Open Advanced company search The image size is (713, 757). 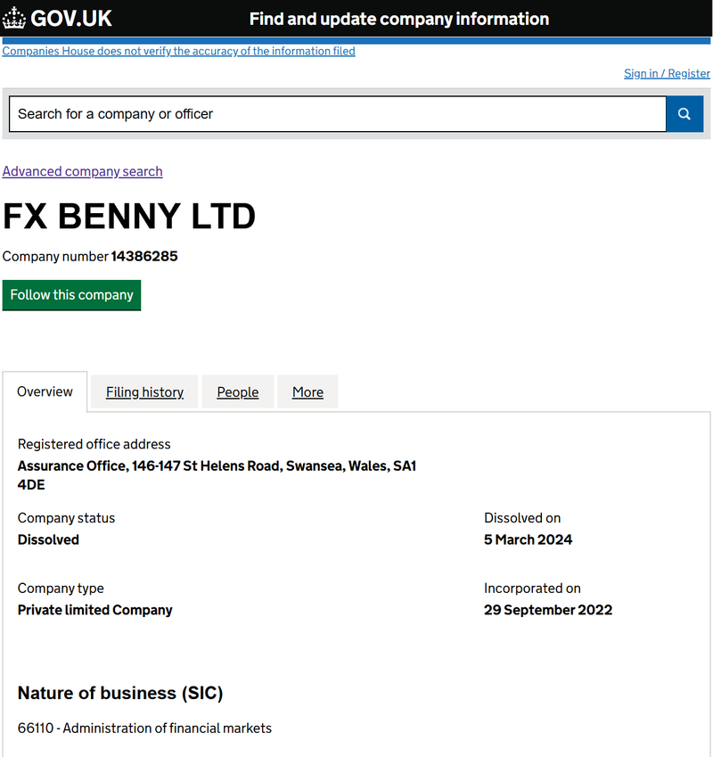point(83,171)
